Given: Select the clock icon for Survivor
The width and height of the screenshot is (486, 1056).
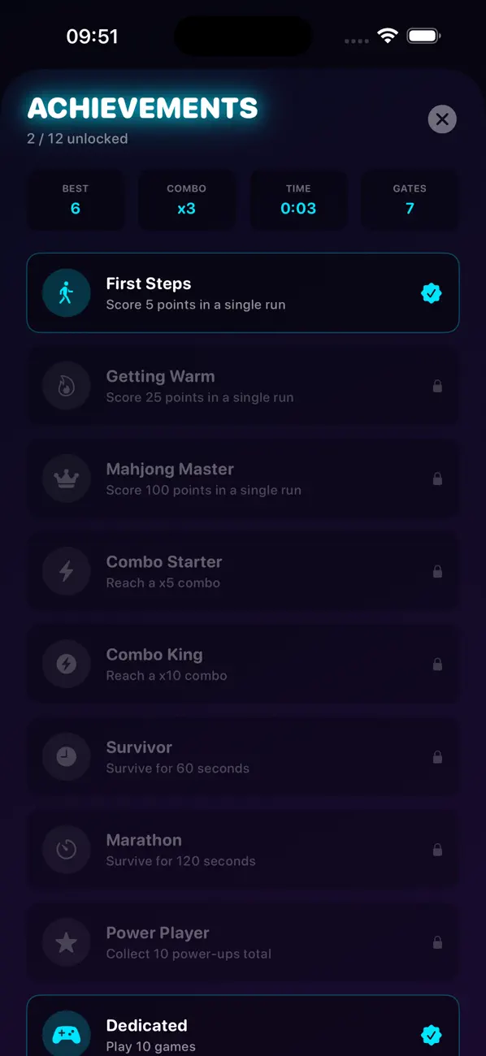Looking at the screenshot, I should click(66, 756).
